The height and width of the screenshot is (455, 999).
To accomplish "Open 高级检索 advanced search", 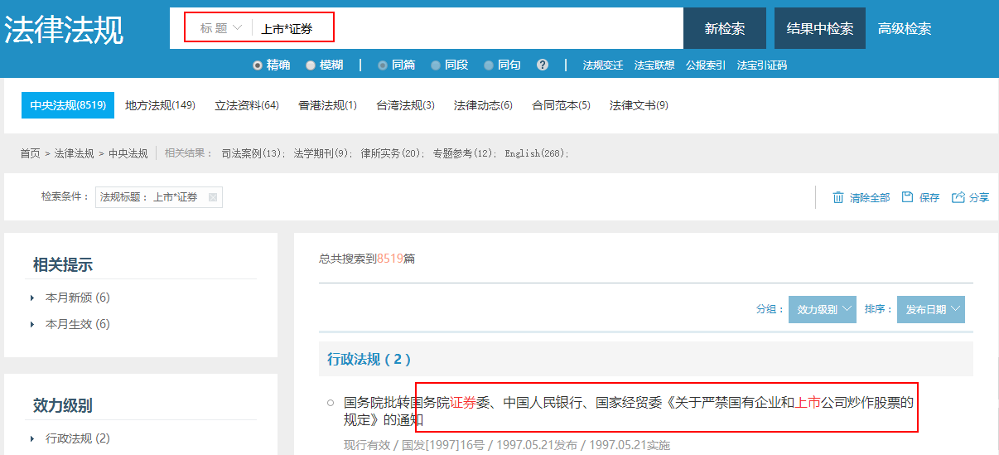I will pos(905,28).
